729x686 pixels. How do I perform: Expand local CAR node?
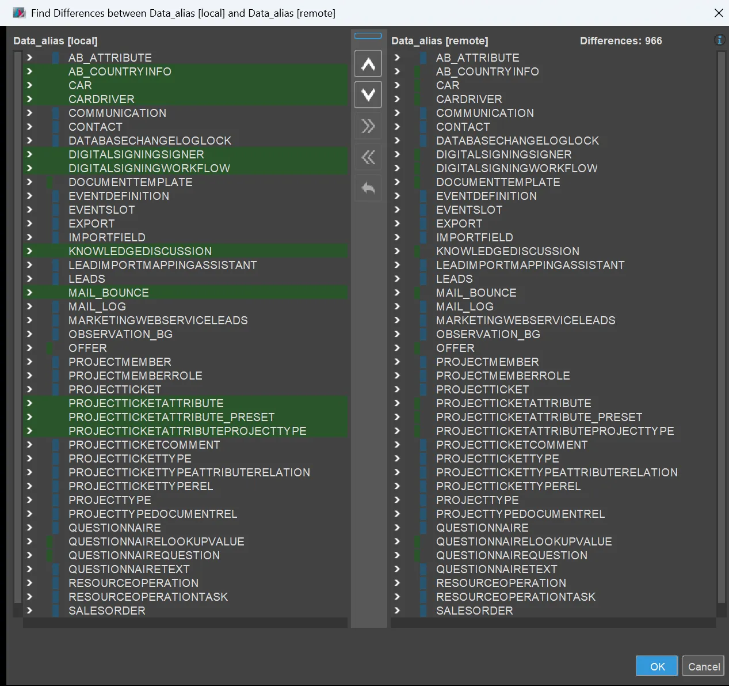[x=29, y=85]
